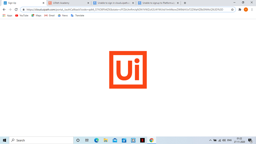The image size is (256, 144).
Task: Open the Windows Start menu
Action: pos(4,140)
